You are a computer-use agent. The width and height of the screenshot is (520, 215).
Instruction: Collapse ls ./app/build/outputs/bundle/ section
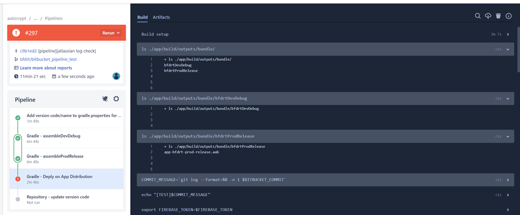tap(507, 49)
